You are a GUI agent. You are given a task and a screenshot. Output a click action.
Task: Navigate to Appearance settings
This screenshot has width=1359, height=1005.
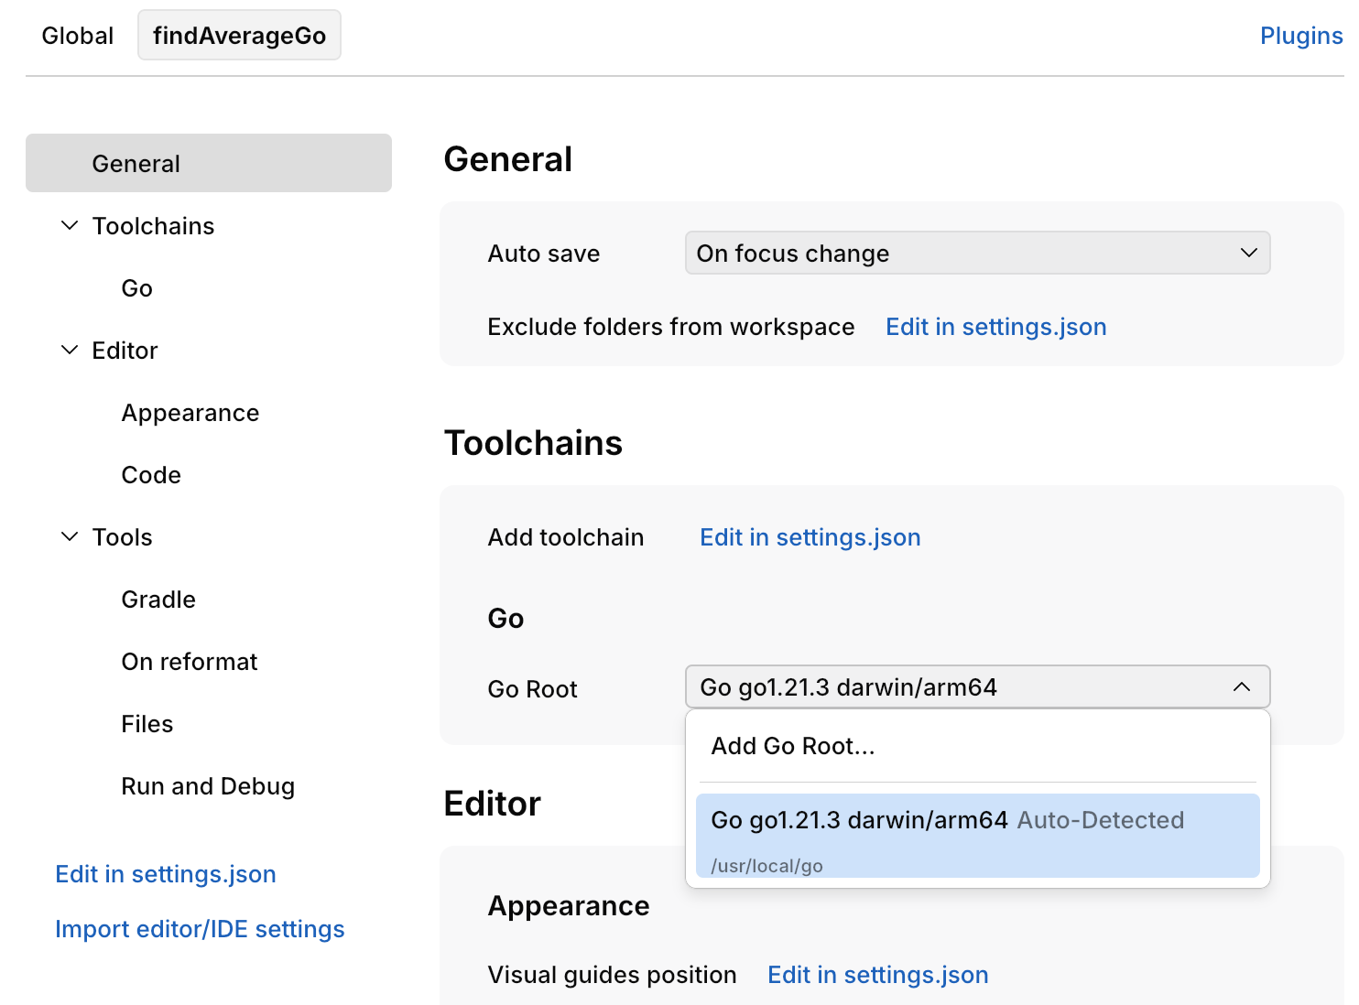click(x=190, y=412)
